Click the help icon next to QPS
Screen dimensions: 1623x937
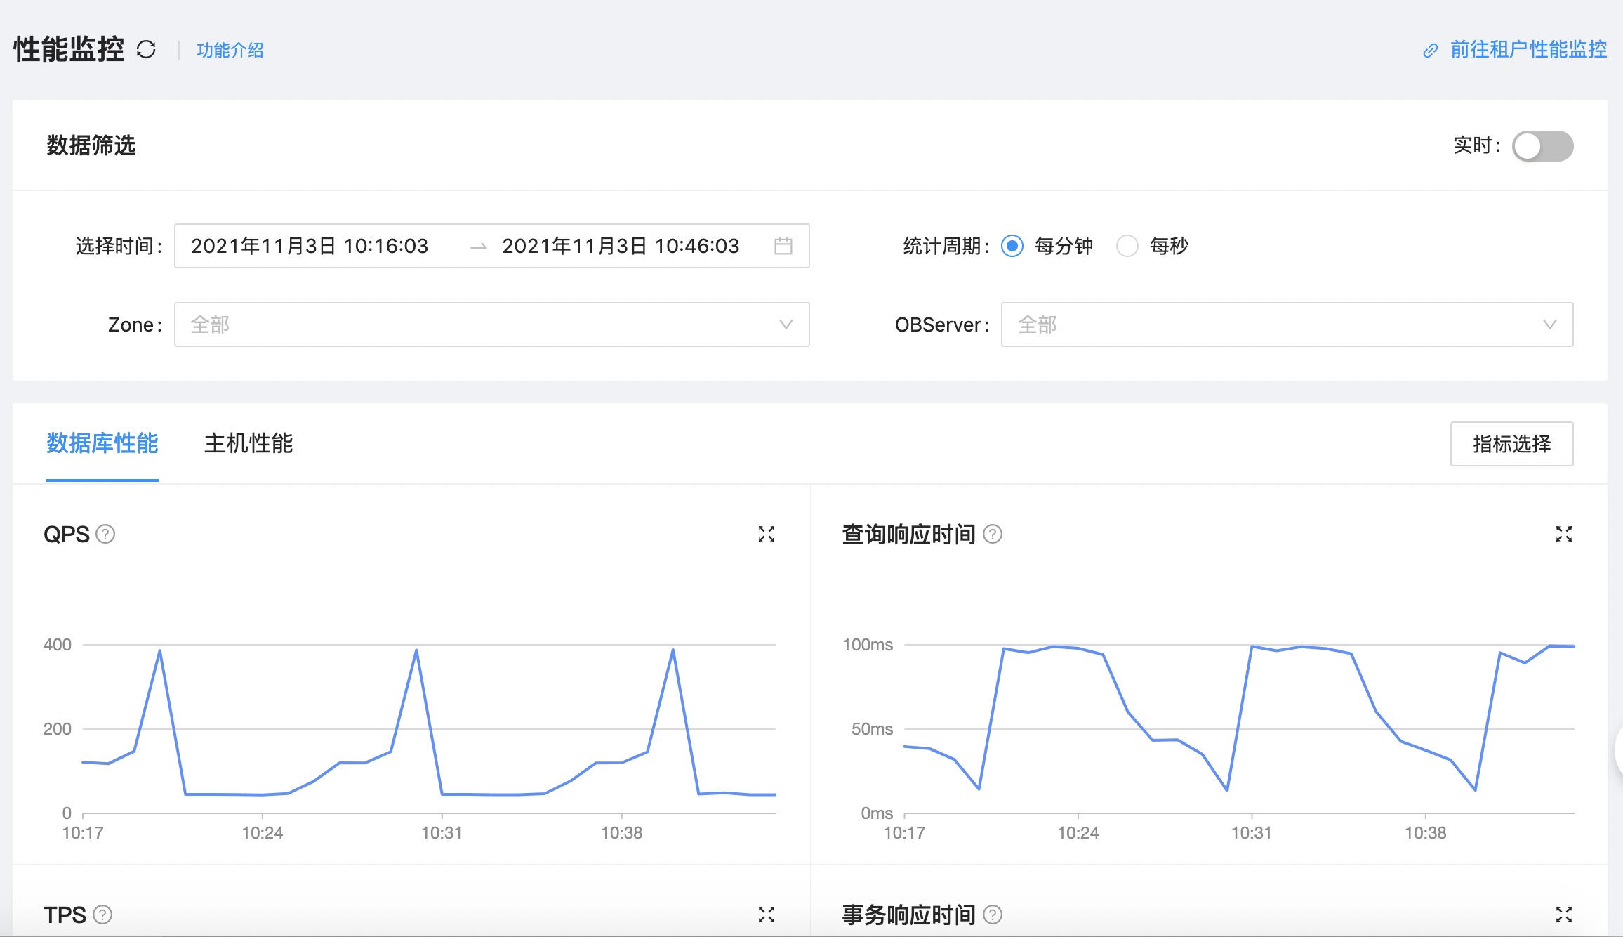105,535
